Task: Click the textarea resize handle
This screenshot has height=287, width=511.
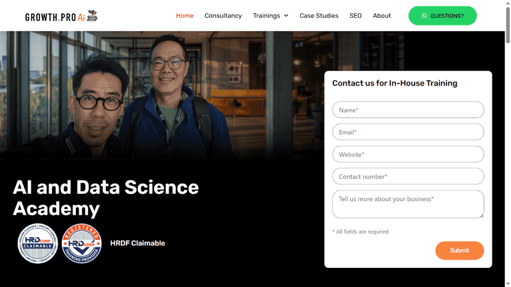Action: 481,216
